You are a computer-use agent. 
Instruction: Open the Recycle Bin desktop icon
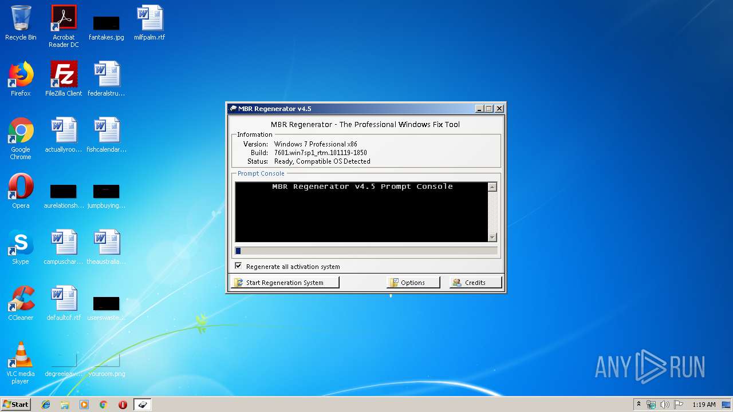click(21, 23)
